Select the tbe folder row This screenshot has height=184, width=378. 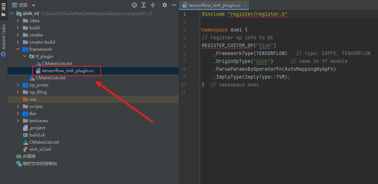point(93,114)
